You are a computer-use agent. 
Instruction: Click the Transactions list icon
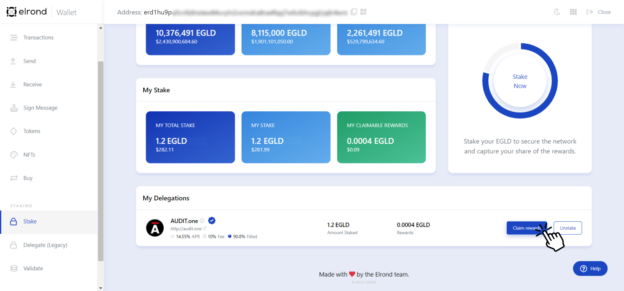(14, 37)
